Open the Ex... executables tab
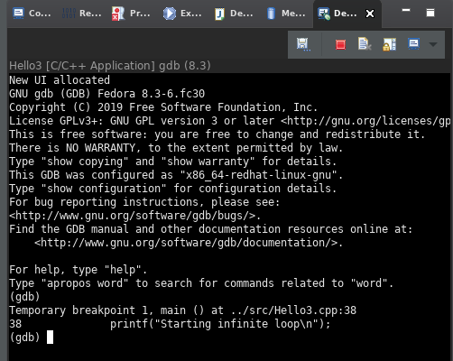The image size is (453, 361). pos(182,14)
